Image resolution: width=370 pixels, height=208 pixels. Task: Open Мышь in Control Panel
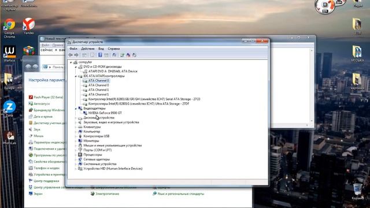39,136
